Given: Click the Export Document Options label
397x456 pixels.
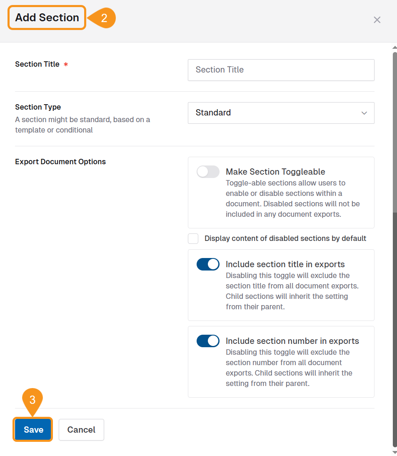Looking at the screenshot, I should (x=60, y=162).
